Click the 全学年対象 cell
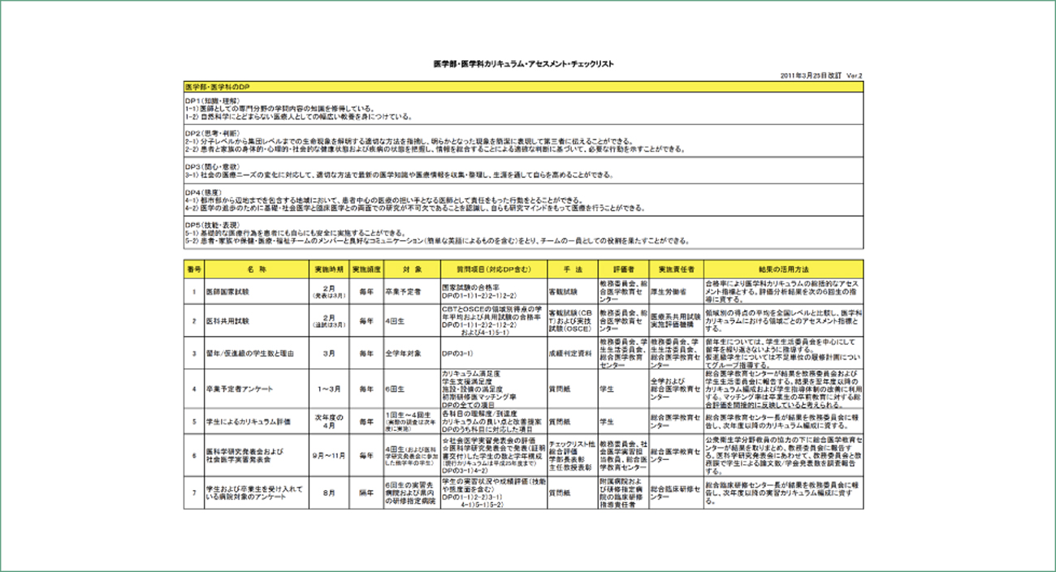The image size is (1056, 572). pyautogui.click(x=411, y=353)
